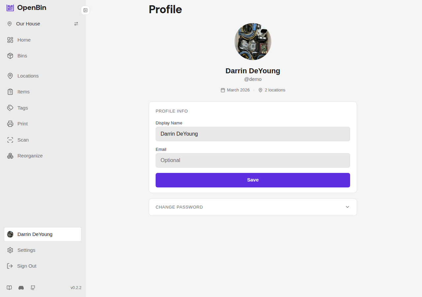Collapse the sidebar with the panel toggle
Viewport: 422px width, 297px height.
point(85,10)
